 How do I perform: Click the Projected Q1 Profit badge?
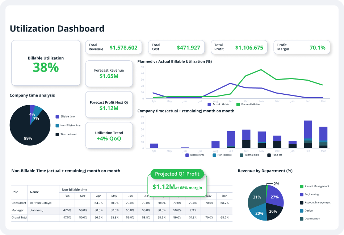pos(177,174)
